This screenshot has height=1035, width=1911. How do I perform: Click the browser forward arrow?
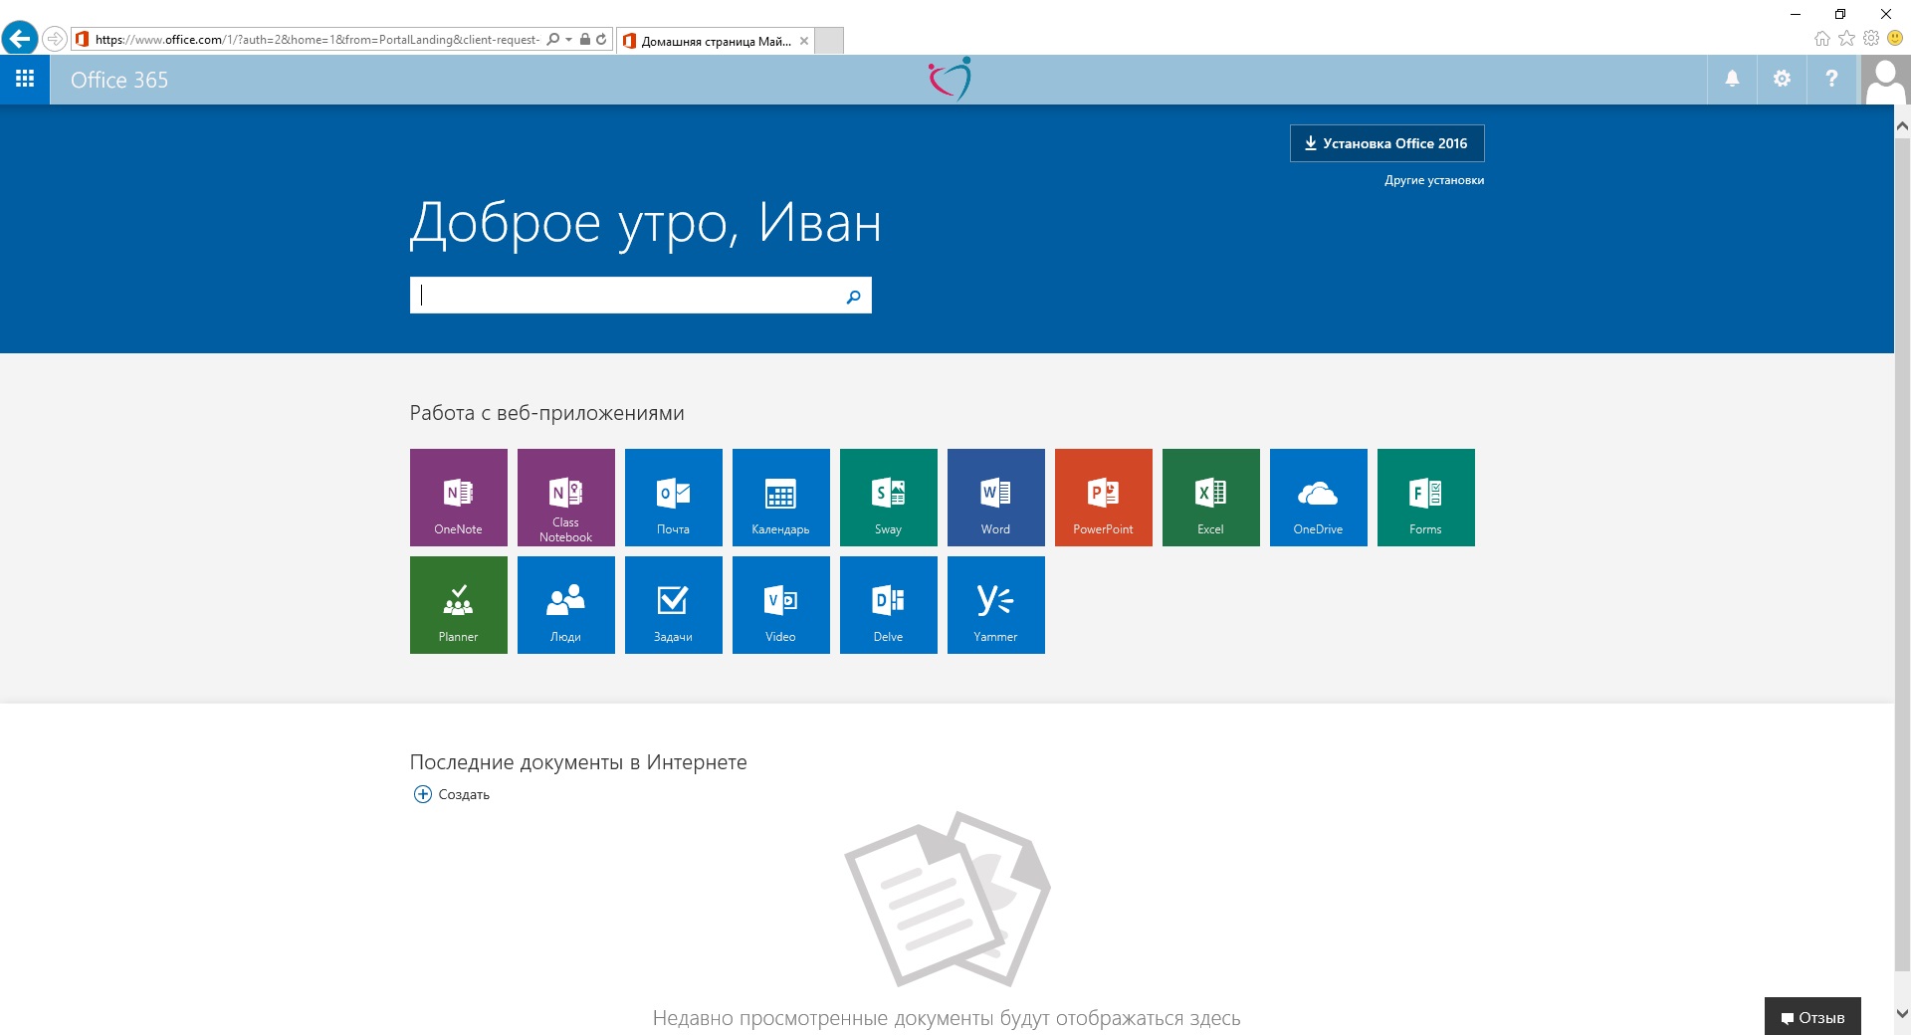click(x=55, y=39)
